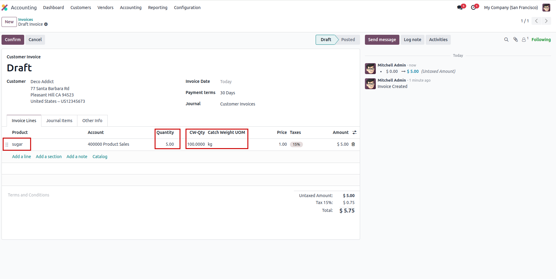Click Add a note link

(77, 157)
